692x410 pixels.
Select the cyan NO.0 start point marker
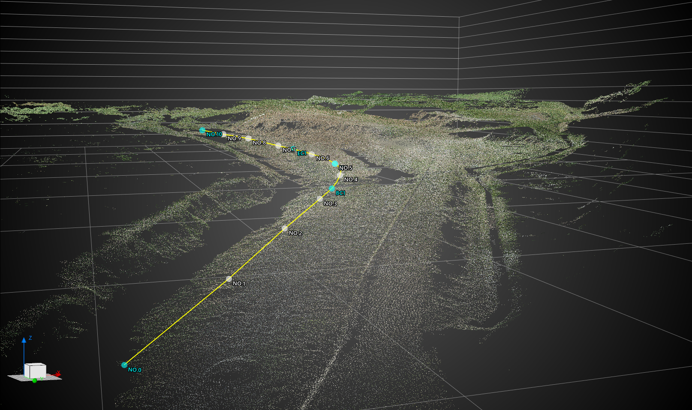124,365
